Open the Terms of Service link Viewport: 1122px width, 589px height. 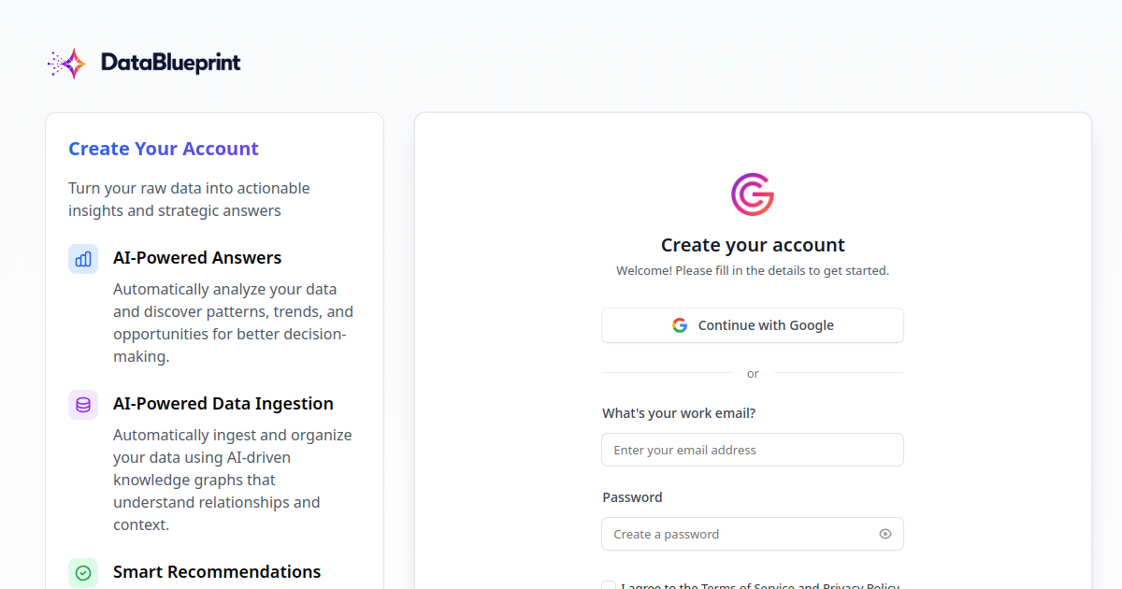point(747,586)
